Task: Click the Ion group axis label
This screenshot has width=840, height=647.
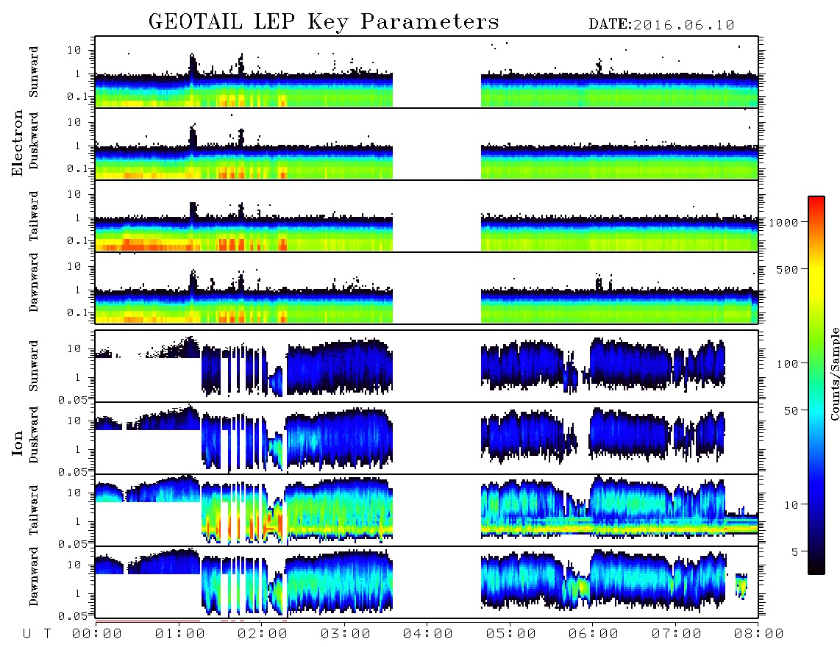Action: coord(17,443)
